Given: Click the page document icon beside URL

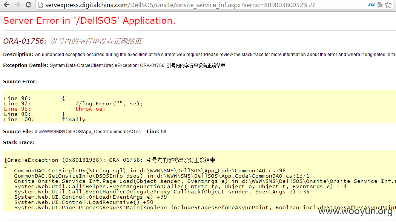Looking at the screenshot, I should (40, 5).
